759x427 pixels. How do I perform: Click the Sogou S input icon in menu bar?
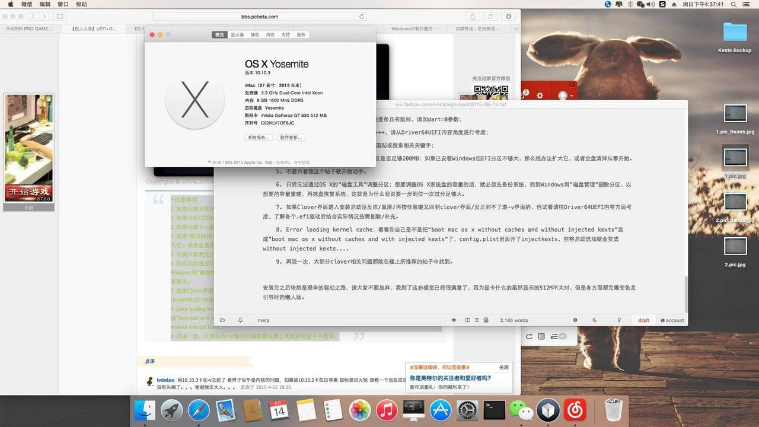click(x=662, y=4)
